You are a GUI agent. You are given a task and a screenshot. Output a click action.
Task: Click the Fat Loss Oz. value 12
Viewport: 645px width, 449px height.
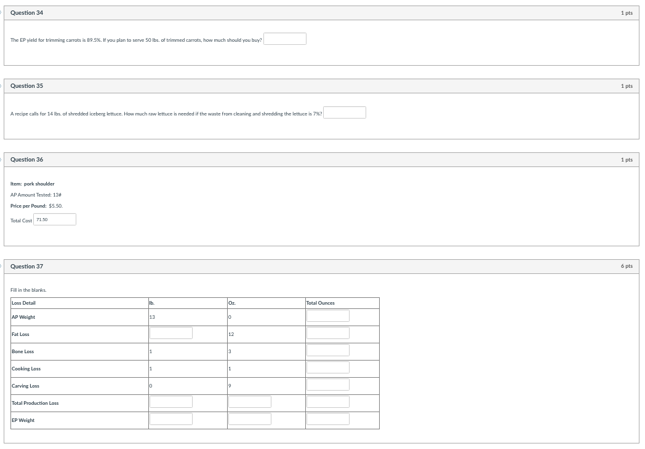coord(231,335)
